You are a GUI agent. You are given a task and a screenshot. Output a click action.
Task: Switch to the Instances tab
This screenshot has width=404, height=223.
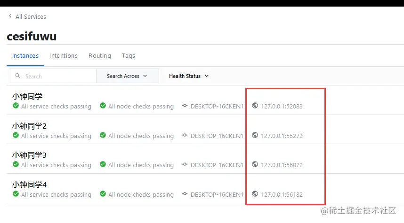pos(25,56)
